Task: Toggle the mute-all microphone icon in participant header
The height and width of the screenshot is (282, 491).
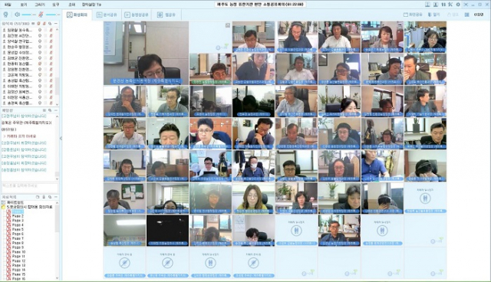Action: click(44, 24)
